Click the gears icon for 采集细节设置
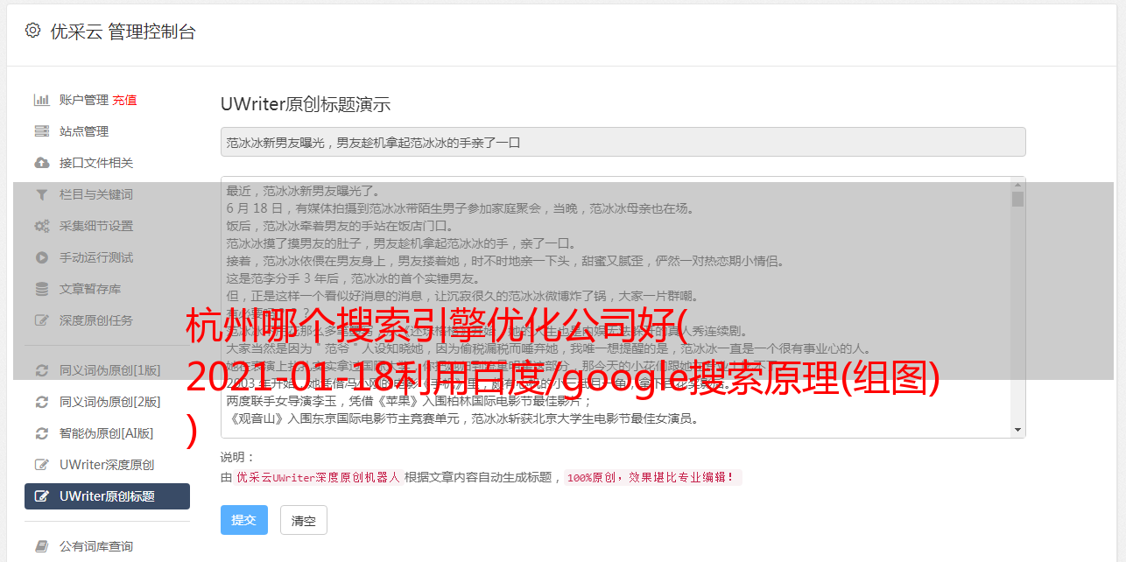Image resolution: width=1126 pixels, height=562 pixels. (41, 226)
